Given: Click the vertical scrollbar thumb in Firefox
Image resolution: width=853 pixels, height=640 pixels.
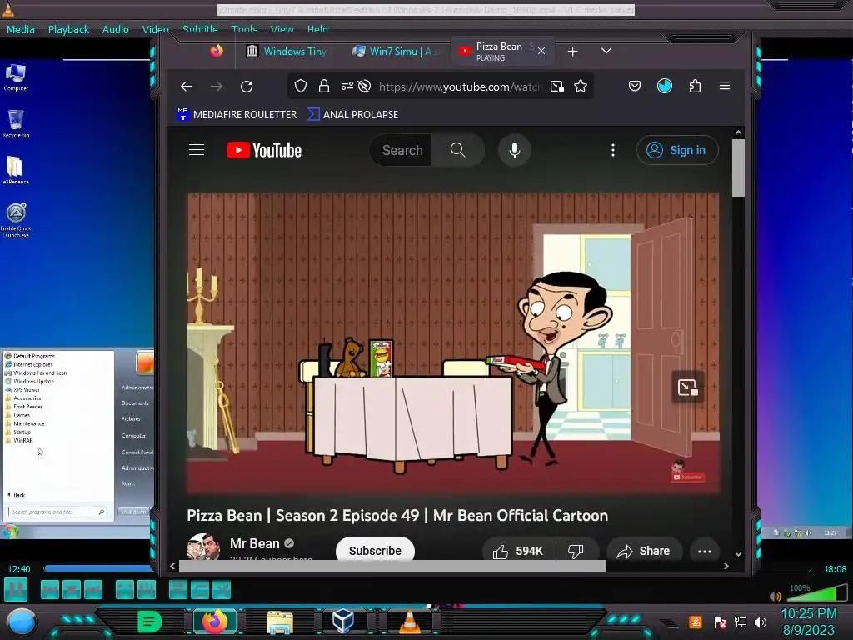Looking at the screenshot, I should [738, 167].
